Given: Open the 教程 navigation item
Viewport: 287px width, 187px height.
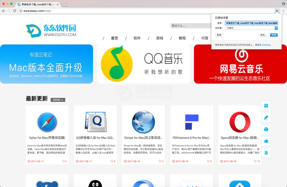Looking at the screenshot, I should coord(182,38).
